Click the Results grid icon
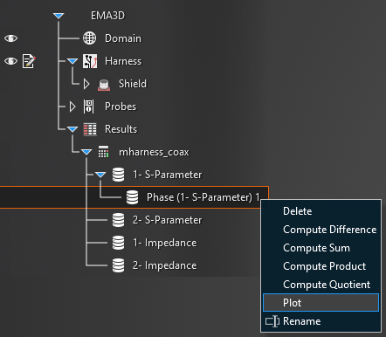The image size is (386, 337). pos(90,129)
